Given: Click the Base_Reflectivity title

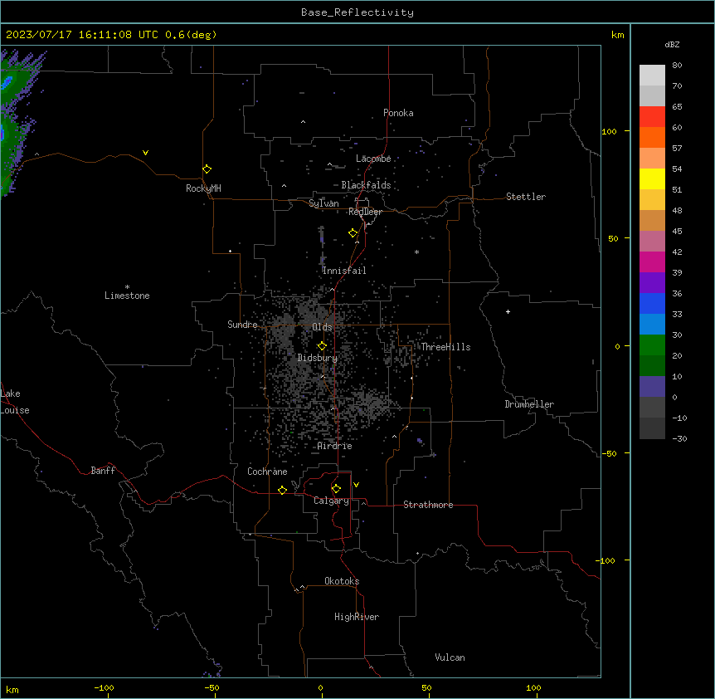Looking at the screenshot, I should coord(357,12).
